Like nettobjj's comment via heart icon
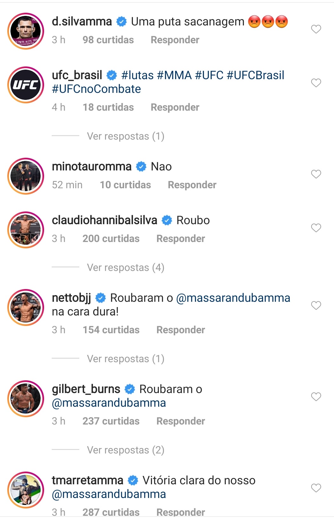The height and width of the screenshot is (518, 334). (316, 306)
